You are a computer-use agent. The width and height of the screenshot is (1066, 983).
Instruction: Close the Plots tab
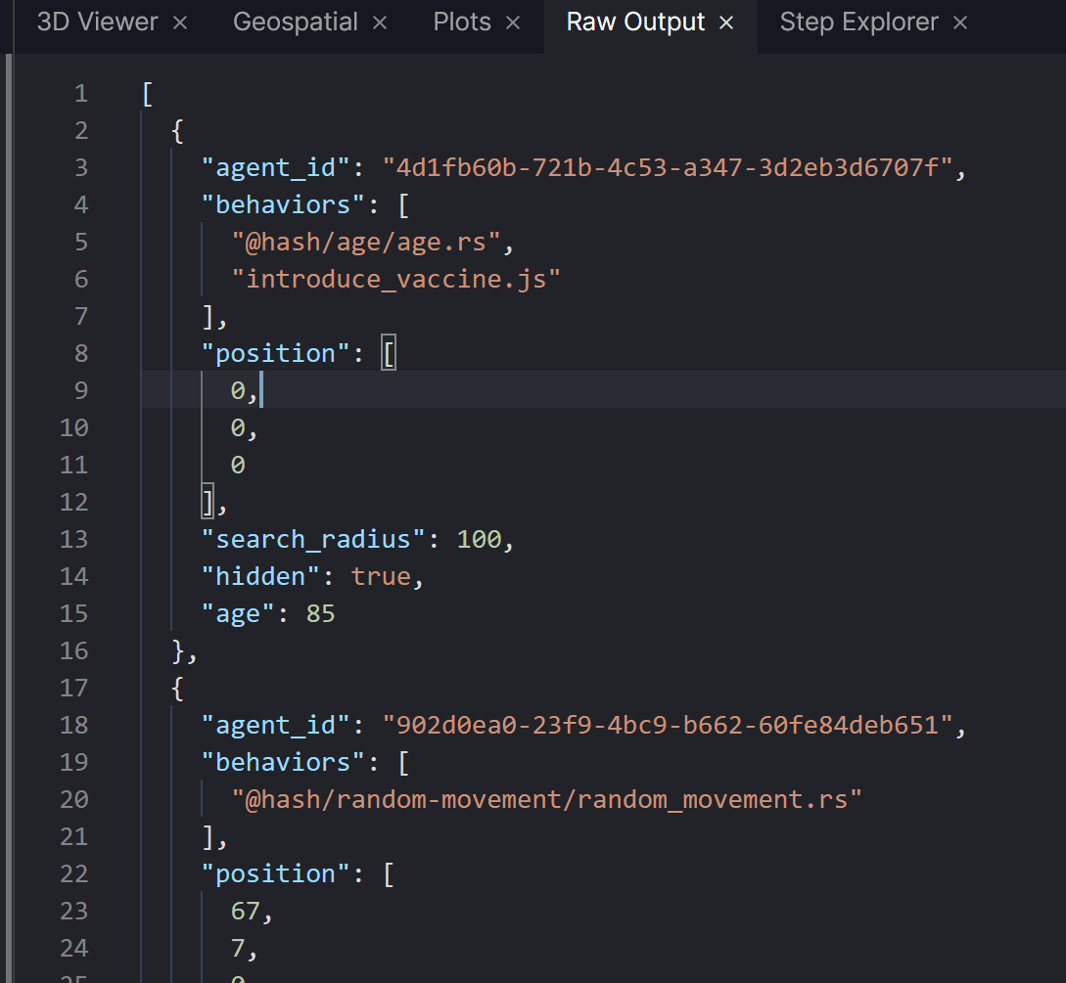pyautogui.click(x=513, y=23)
